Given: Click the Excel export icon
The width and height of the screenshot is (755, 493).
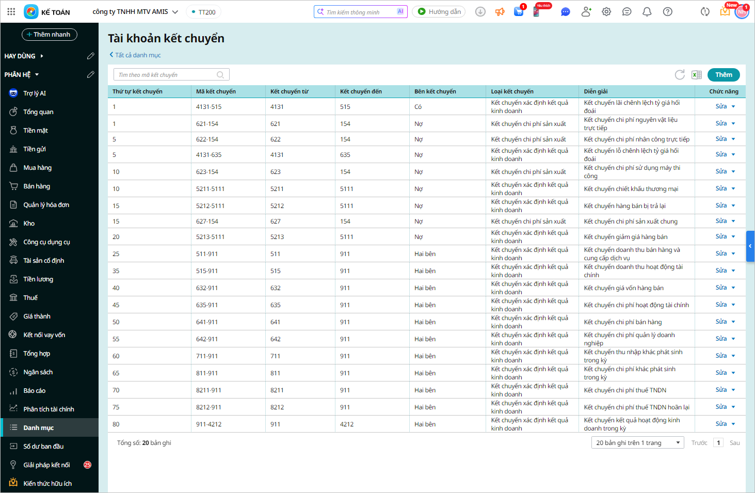Looking at the screenshot, I should [697, 75].
